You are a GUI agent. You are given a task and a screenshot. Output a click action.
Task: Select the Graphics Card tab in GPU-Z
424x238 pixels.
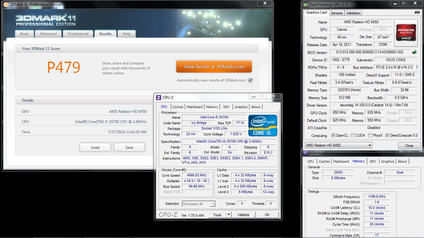click(x=316, y=12)
